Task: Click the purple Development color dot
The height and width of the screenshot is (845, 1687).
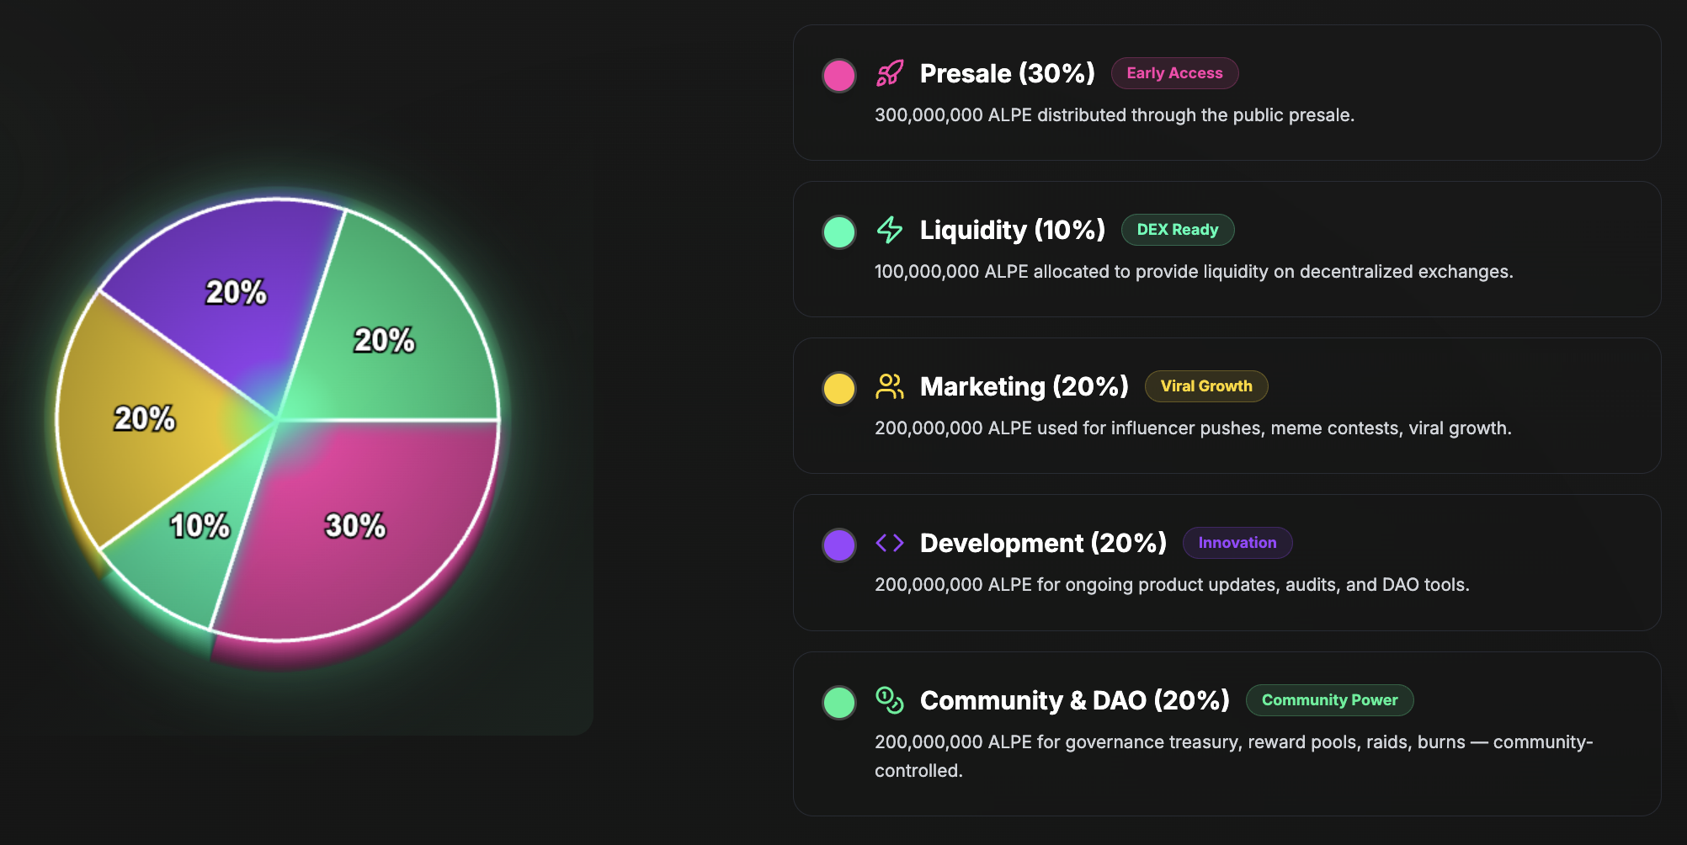Action: (839, 545)
